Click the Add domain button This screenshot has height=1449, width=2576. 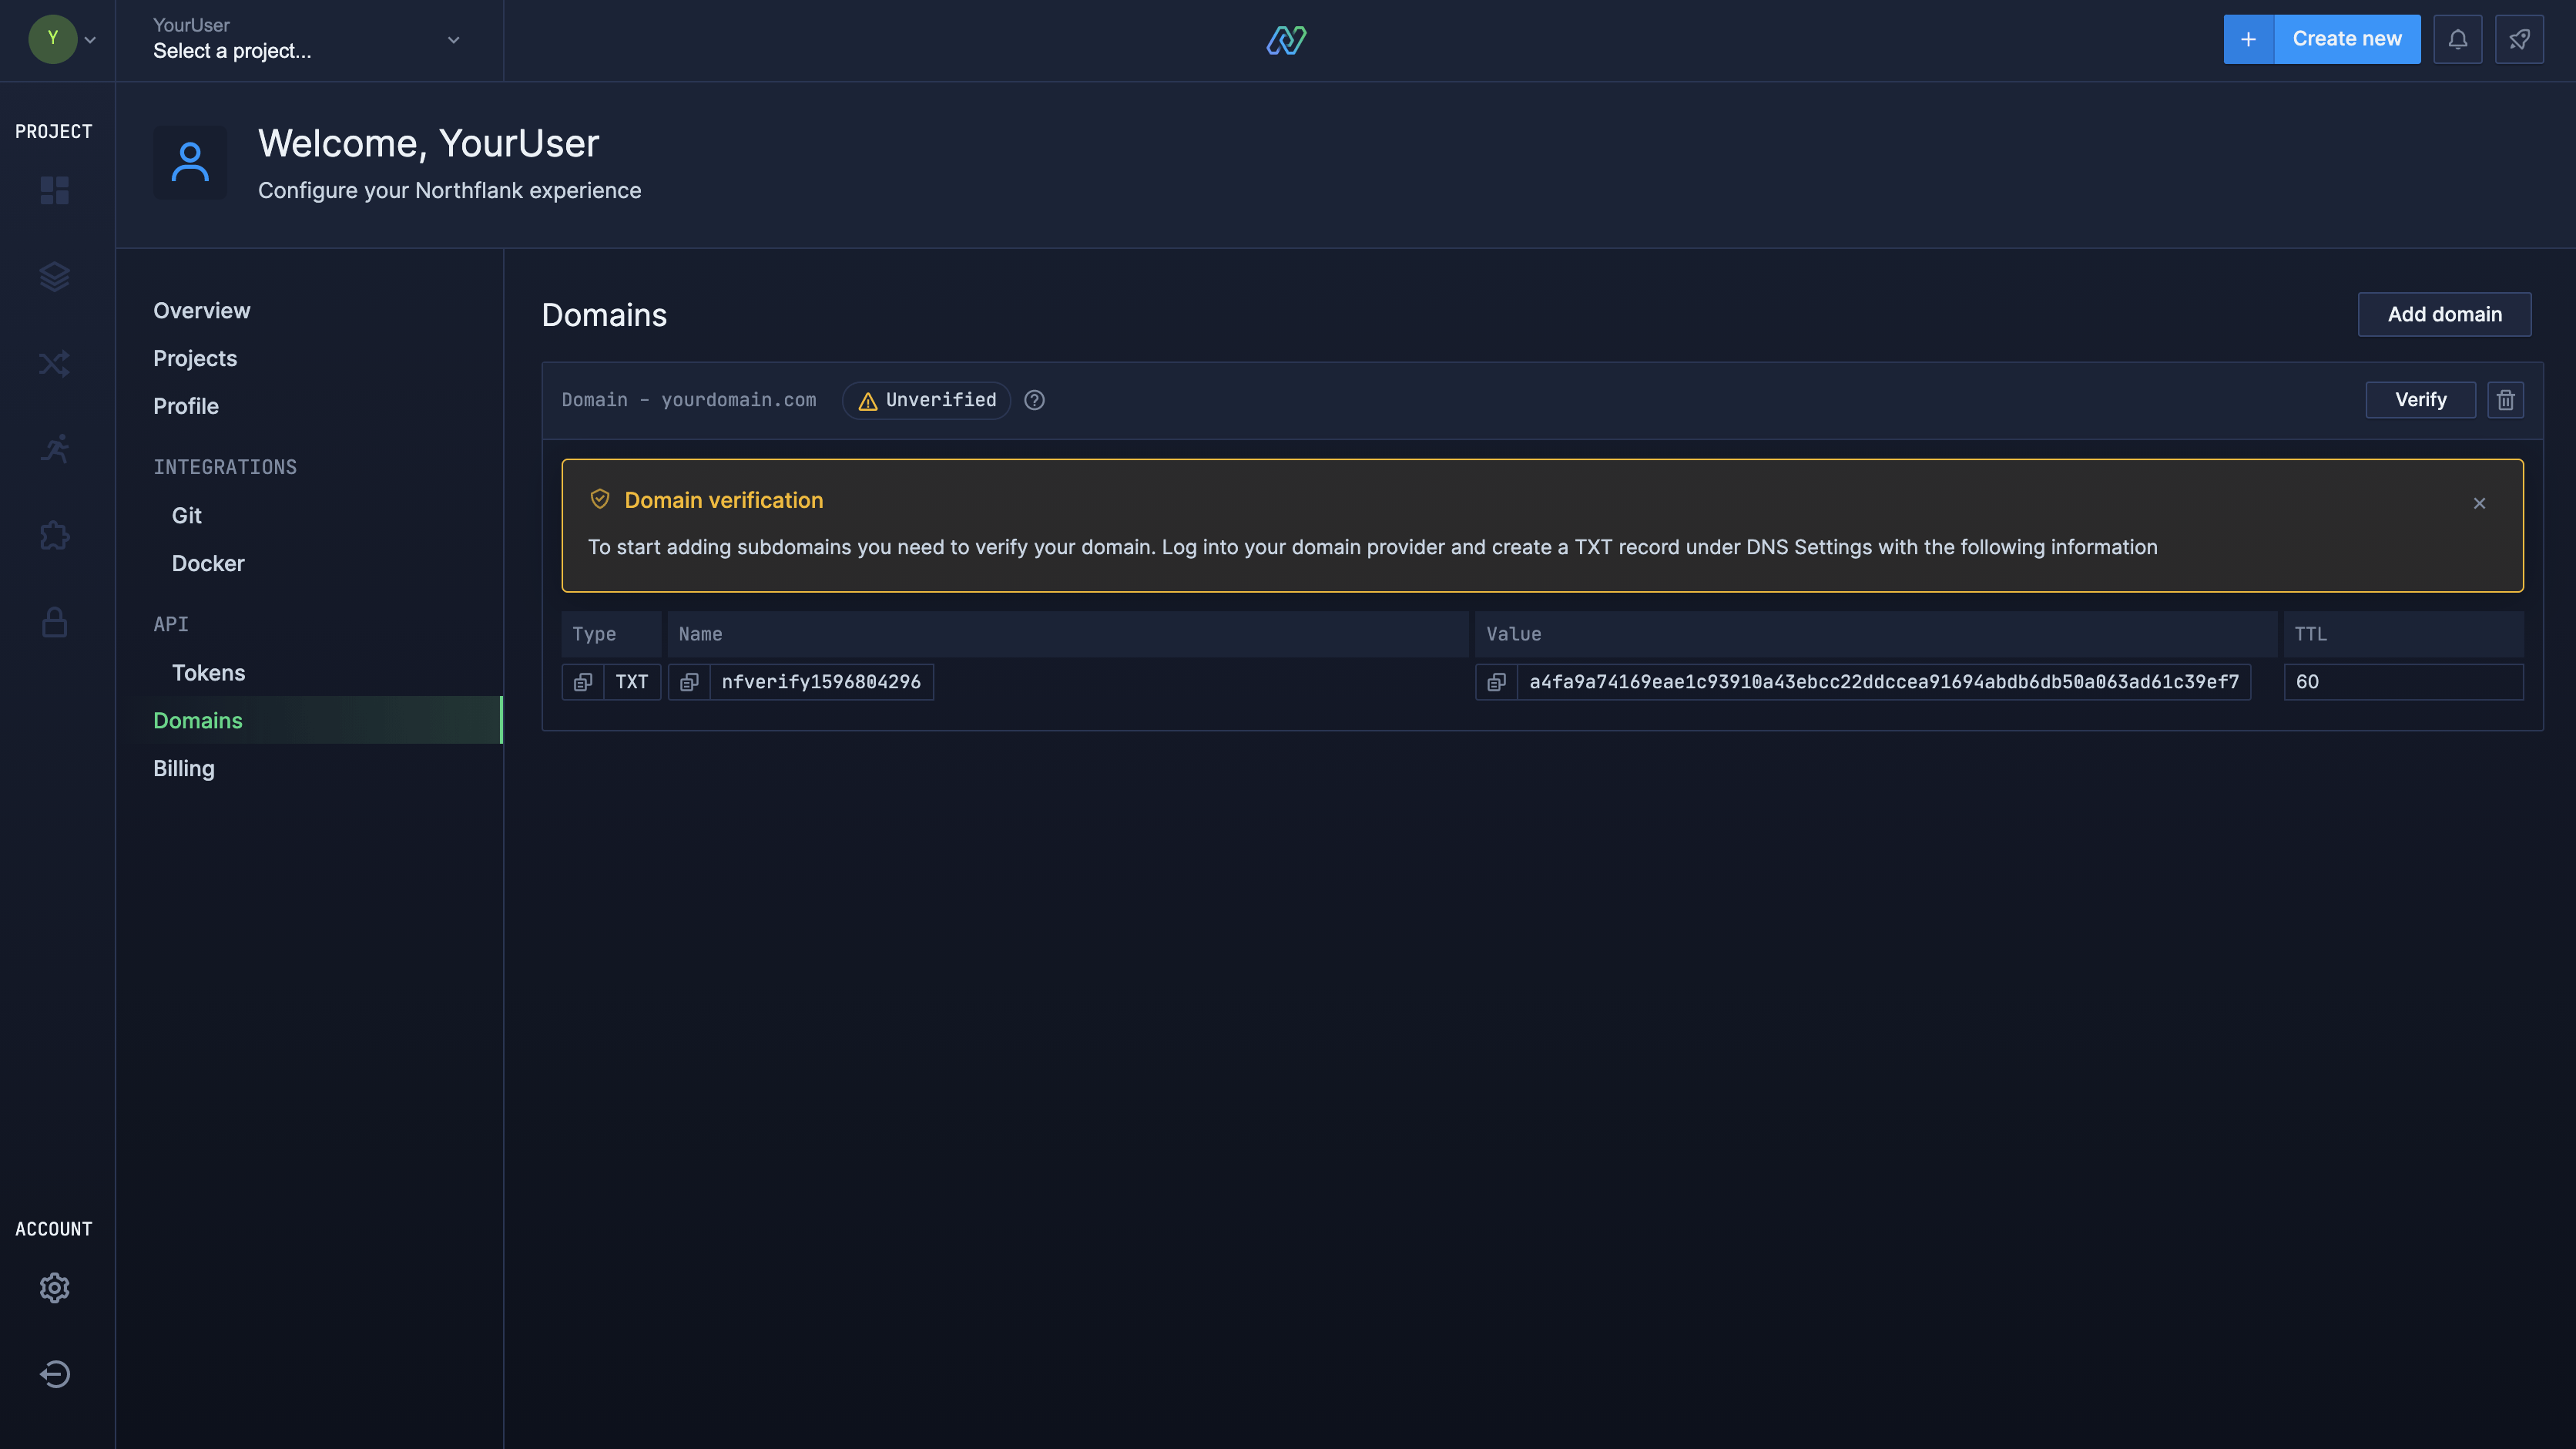(x=2445, y=314)
